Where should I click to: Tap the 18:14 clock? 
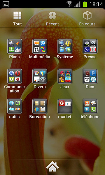[96, 4]
